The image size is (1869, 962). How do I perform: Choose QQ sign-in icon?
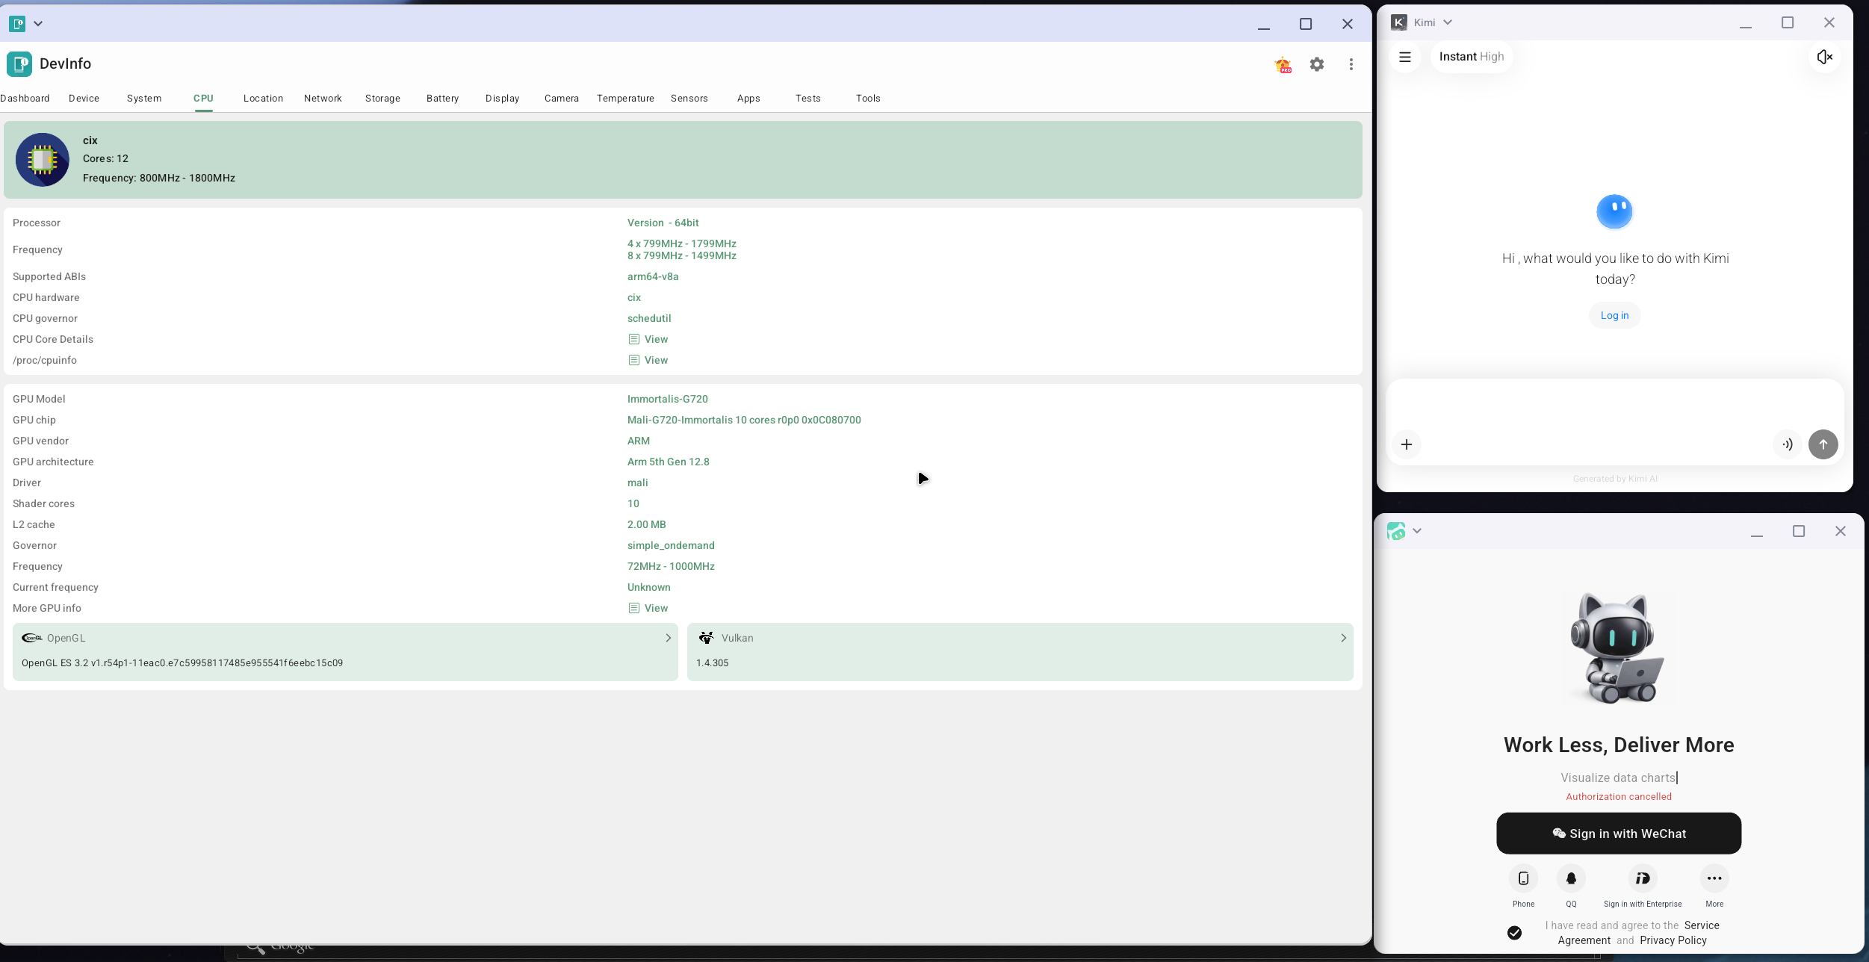1572,878
